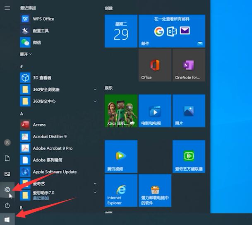Open Pictures from the sidebar

pyautogui.click(x=7, y=174)
